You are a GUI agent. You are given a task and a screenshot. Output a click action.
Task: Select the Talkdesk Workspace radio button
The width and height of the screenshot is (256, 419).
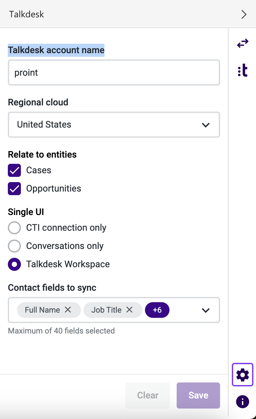coord(14,264)
